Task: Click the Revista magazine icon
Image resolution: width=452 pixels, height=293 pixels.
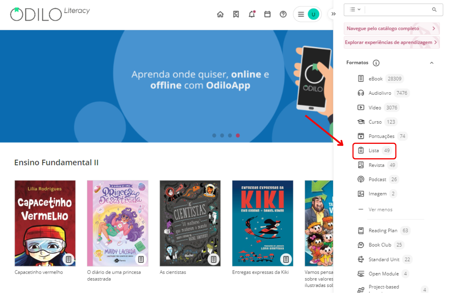Action: (361, 165)
